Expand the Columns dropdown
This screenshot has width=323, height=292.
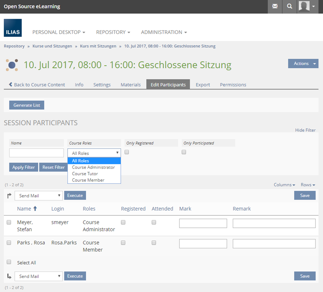click(x=284, y=185)
